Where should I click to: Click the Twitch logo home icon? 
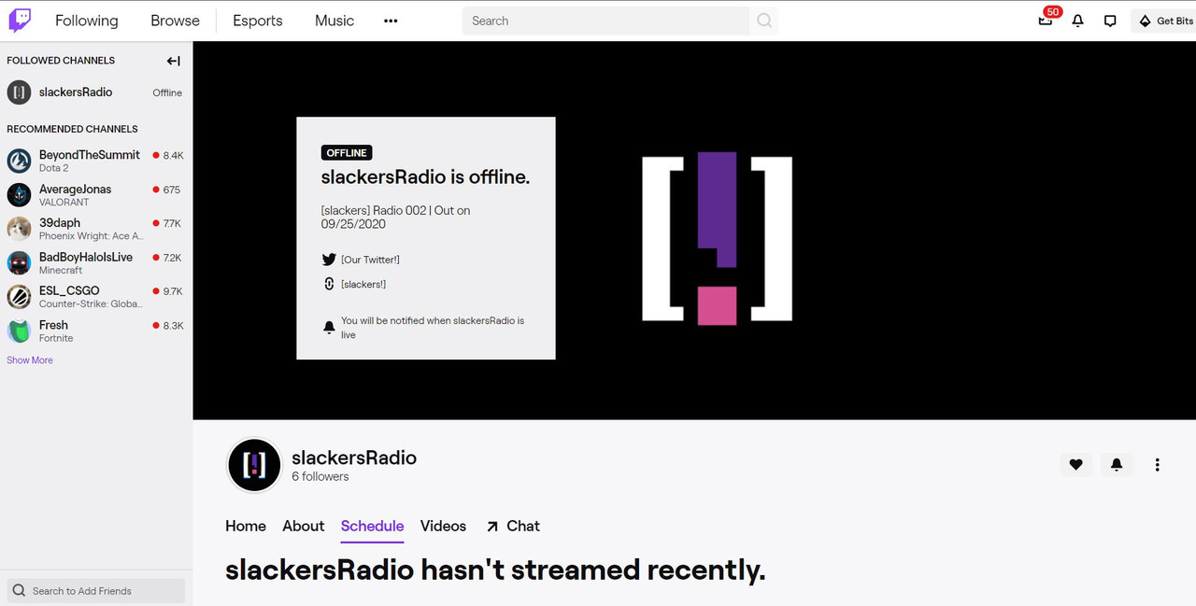(20, 21)
